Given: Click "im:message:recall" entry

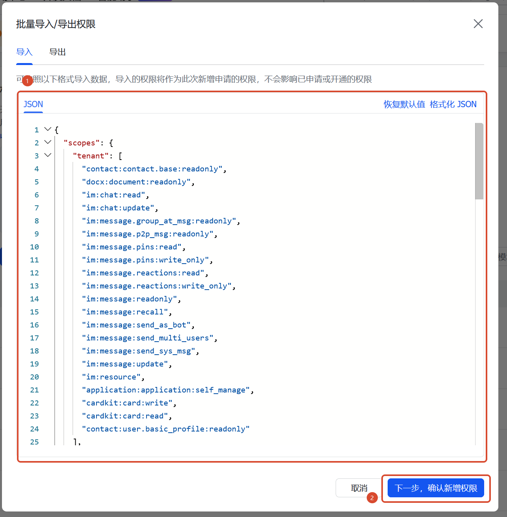Looking at the screenshot, I should [x=125, y=312].
